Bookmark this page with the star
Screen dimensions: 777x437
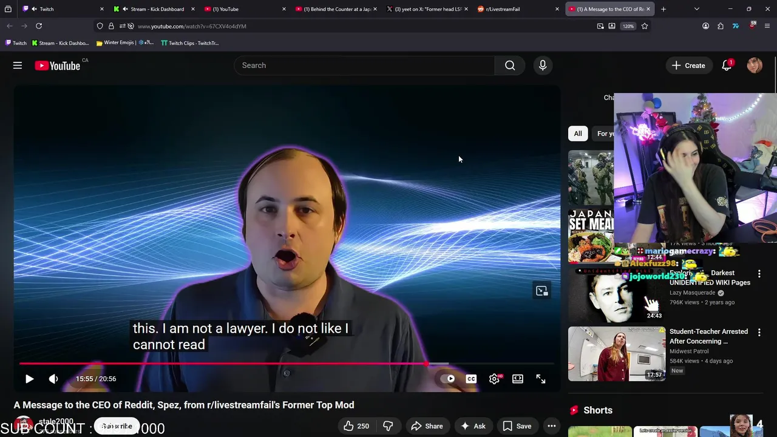[x=645, y=26]
